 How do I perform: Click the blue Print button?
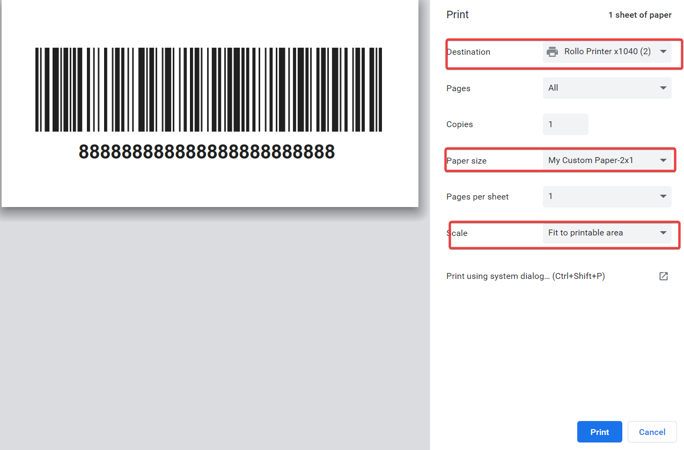[x=599, y=432]
